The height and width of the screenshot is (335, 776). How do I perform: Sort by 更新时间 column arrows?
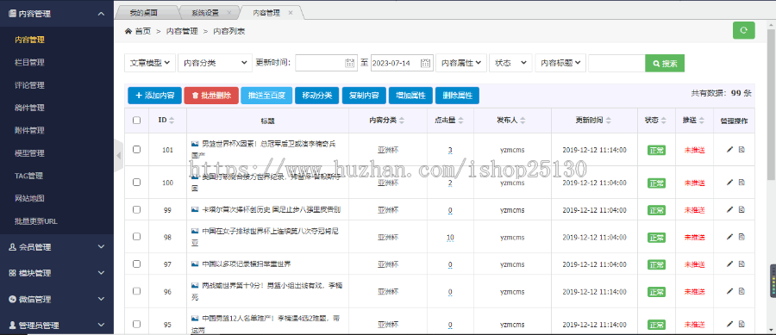(x=608, y=120)
